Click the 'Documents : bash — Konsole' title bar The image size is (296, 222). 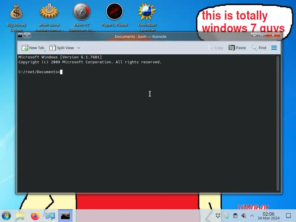point(140,36)
